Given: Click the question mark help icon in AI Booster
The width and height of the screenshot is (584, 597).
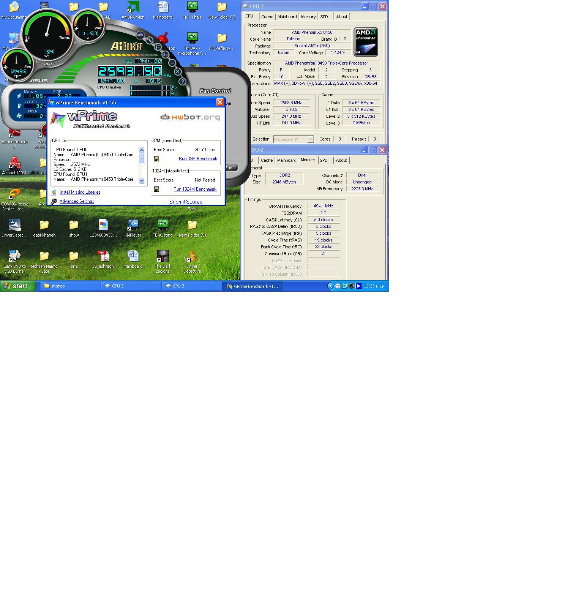Looking at the screenshot, I should (x=182, y=81).
